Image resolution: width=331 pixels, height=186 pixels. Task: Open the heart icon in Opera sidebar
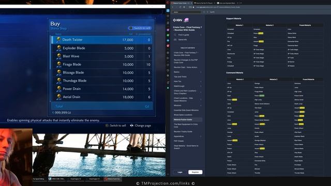click(x=168, y=65)
